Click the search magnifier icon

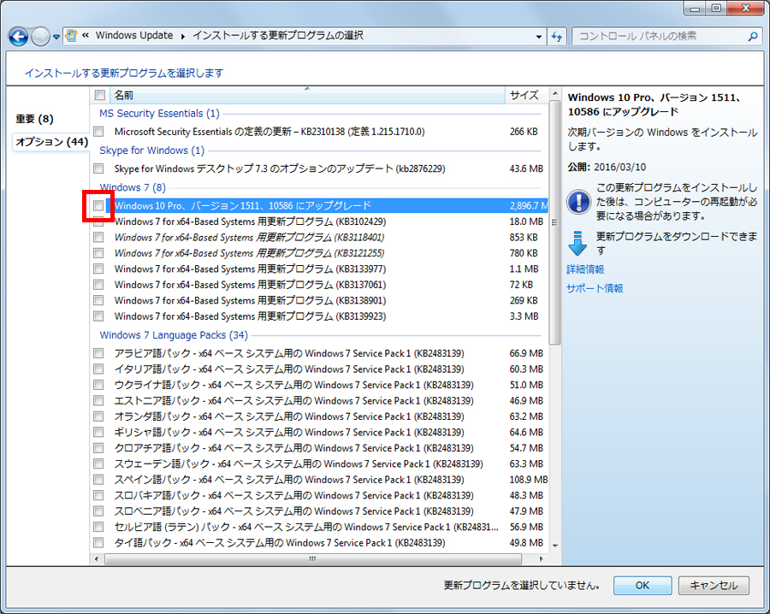click(x=753, y=36)
